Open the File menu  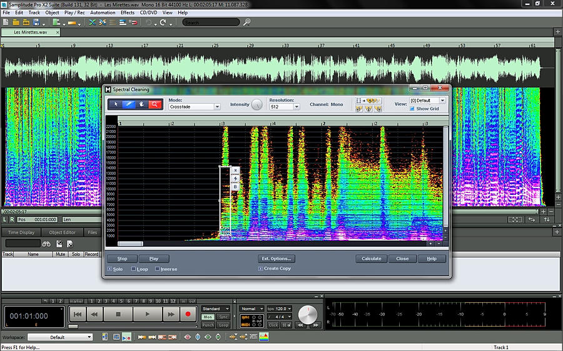[x=6, y=12]
